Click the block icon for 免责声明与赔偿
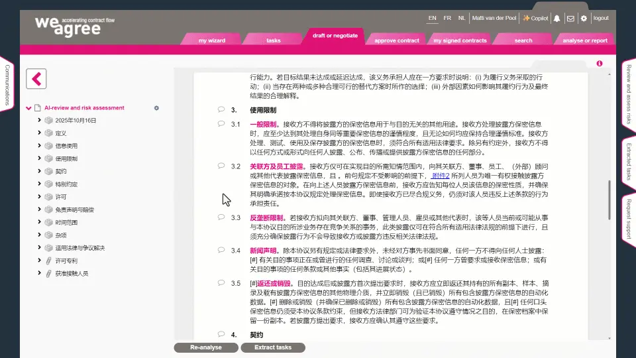Image resolution: width=636 pixels, height=358 pixels. (x=48, y=210)
